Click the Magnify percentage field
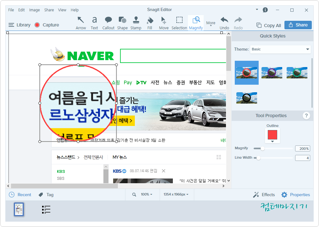 click(303, 149)
